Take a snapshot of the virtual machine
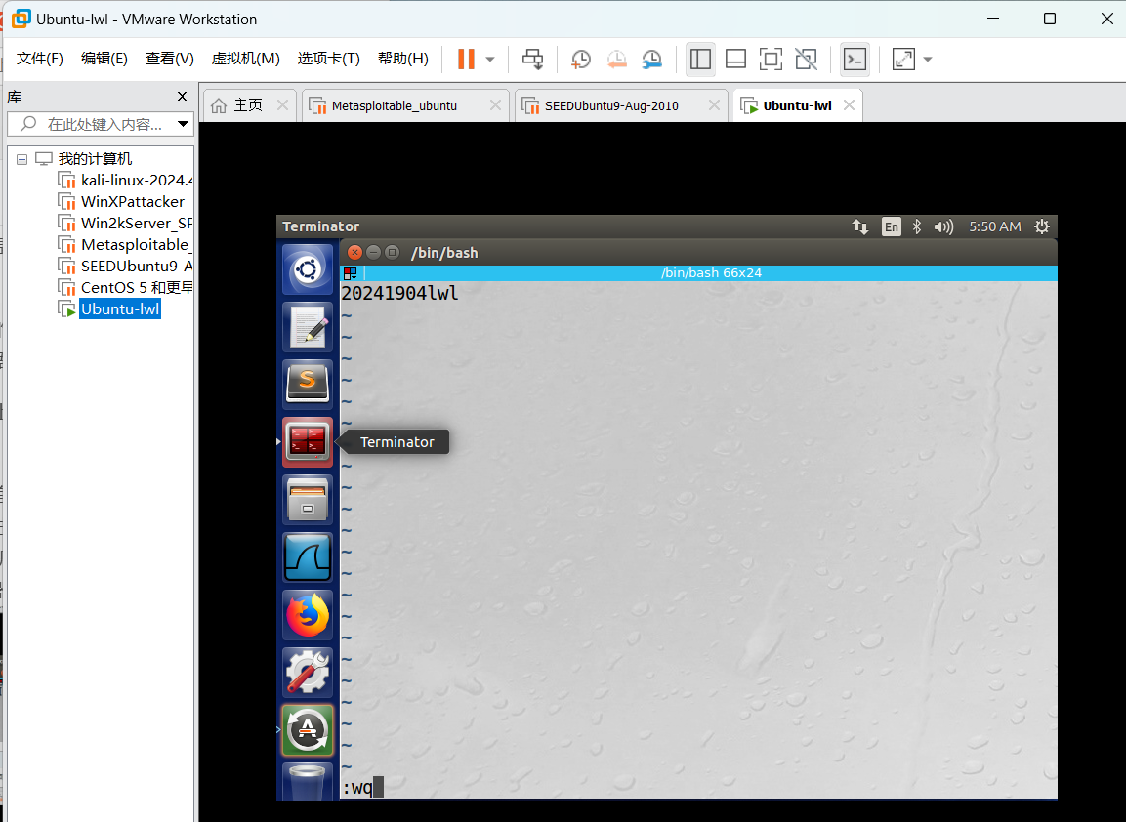This screenshot has width=1126, height=822. [x=580, y=59]
